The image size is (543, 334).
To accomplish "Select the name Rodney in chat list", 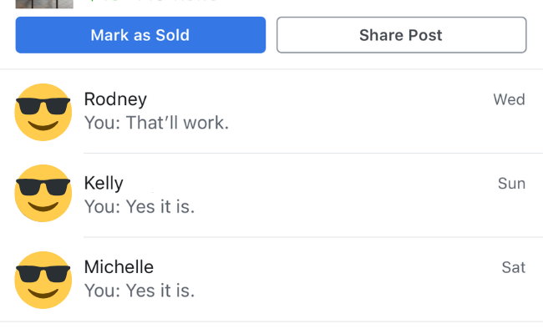I will [115, 99].
